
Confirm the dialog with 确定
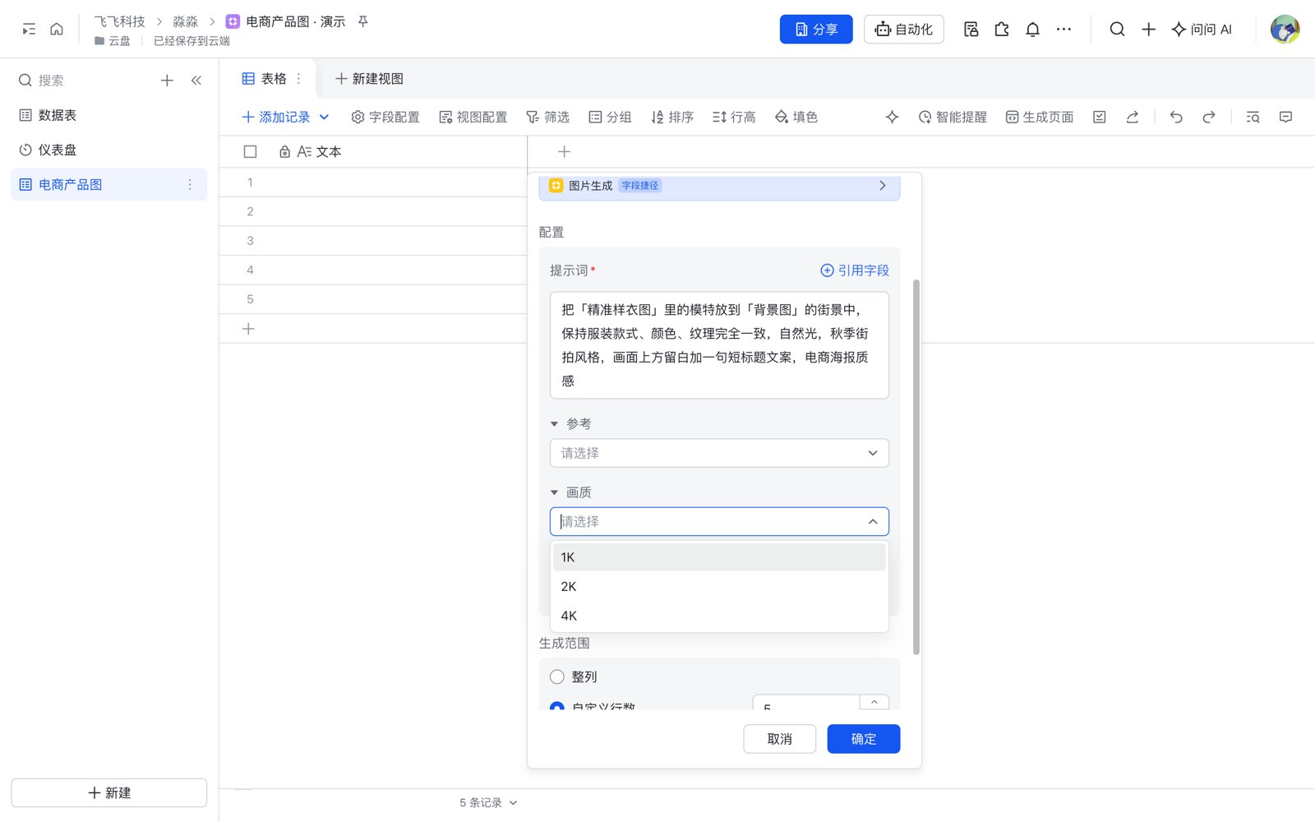pyautogui.click(x=864, y=739)
